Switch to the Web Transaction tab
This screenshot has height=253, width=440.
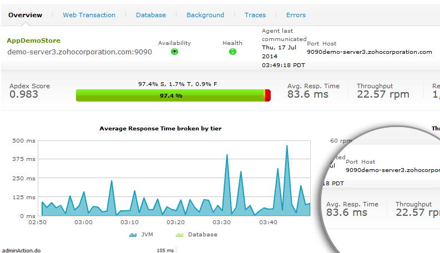89,15
